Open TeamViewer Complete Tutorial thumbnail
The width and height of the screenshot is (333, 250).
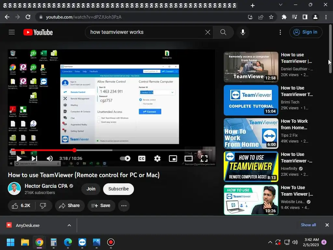pyautogui.click(x=251, y=100)
